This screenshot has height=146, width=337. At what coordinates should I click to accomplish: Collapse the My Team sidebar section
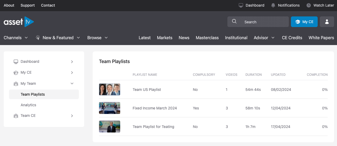coord(72,83)
